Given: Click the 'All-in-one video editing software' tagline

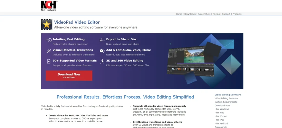Looking at the screenshot, I should [96, 27].
